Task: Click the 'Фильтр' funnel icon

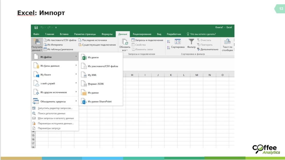Action: 191,42
